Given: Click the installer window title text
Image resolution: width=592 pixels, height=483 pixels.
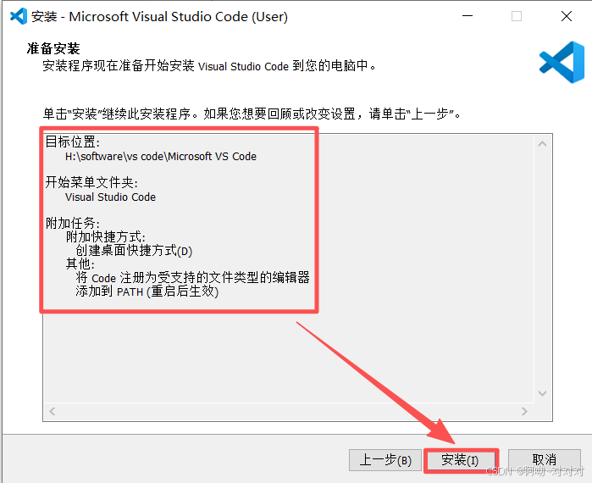Looking at the screenshot, I should coord(159,17).
